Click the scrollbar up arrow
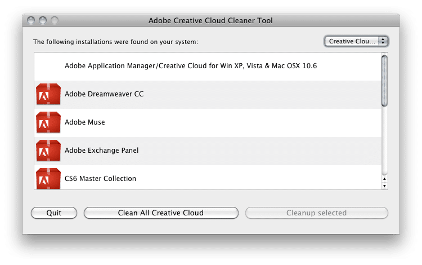Screen dimensions: 422x265 pos(384,179)
